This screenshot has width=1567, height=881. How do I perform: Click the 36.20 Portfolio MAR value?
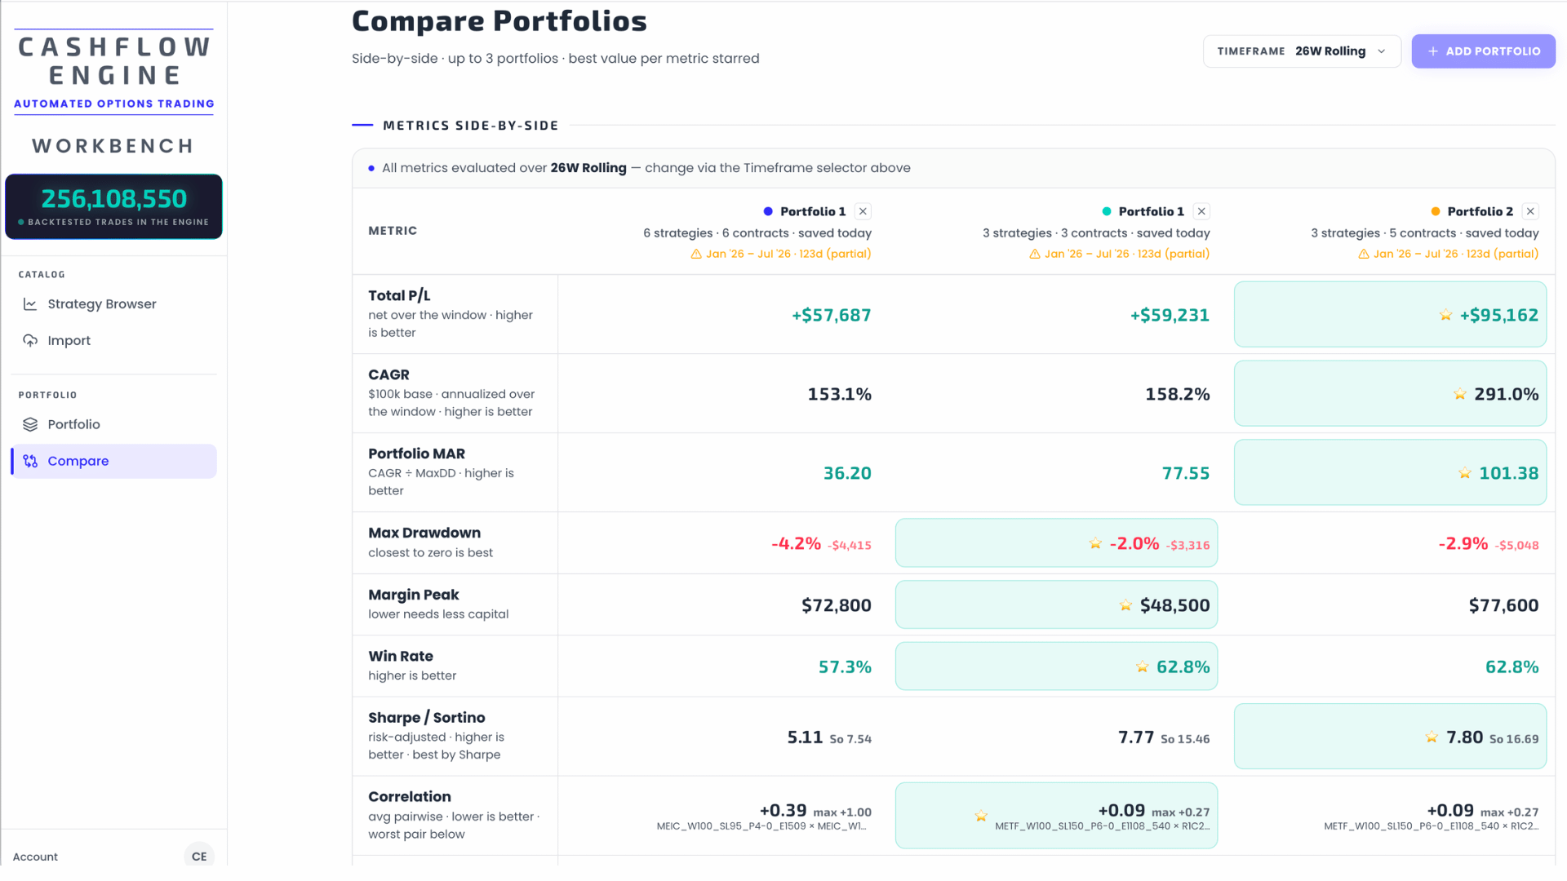tap(847, 473)
